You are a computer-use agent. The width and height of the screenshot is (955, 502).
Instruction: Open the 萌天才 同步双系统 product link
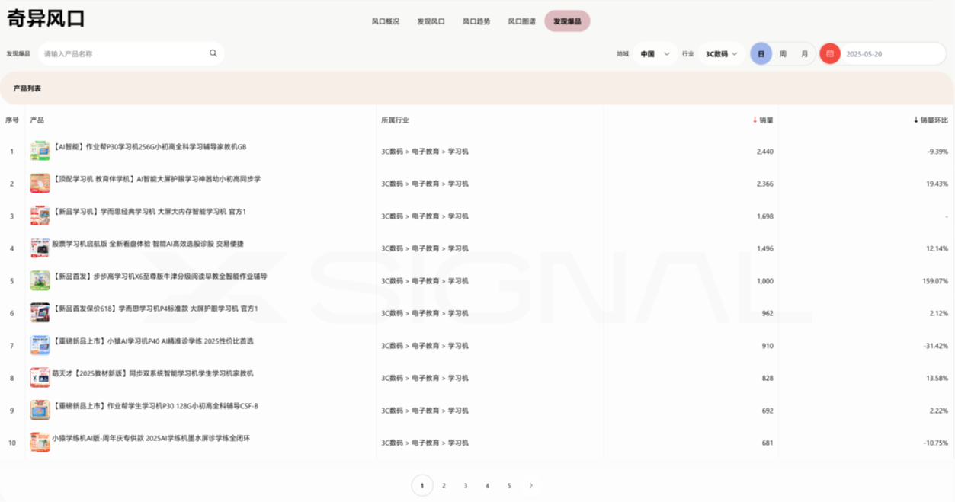(152, 374)
